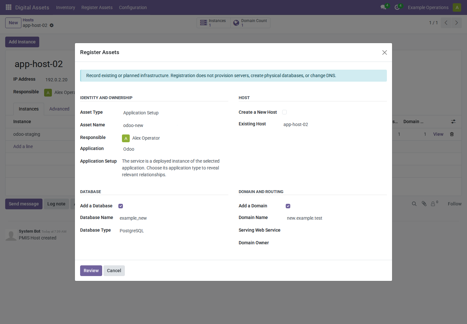The height and width of the screenshot is (324, 467).
Task: Open the Domain Count stat button
Action: pyautogui.click(x=250, y=23)
